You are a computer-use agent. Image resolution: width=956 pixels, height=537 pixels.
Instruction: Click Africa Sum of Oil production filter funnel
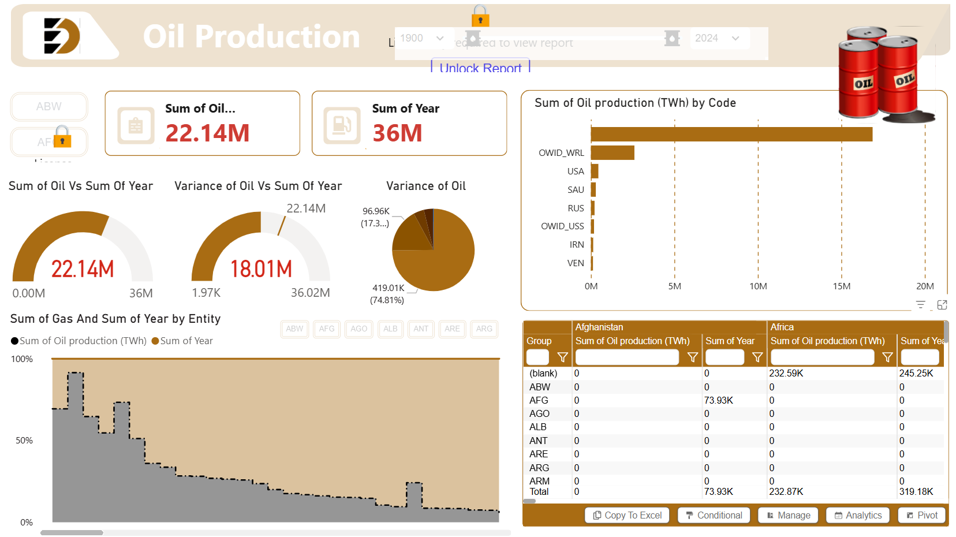pos(887,357)
